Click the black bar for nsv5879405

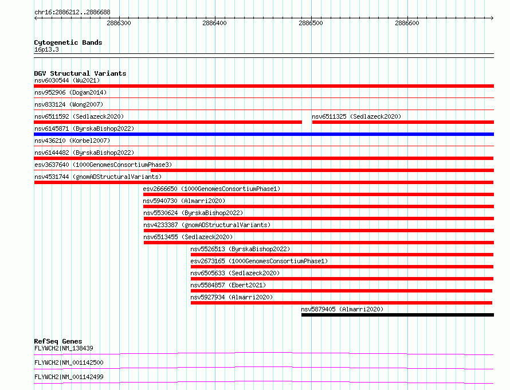pos(398,315)
